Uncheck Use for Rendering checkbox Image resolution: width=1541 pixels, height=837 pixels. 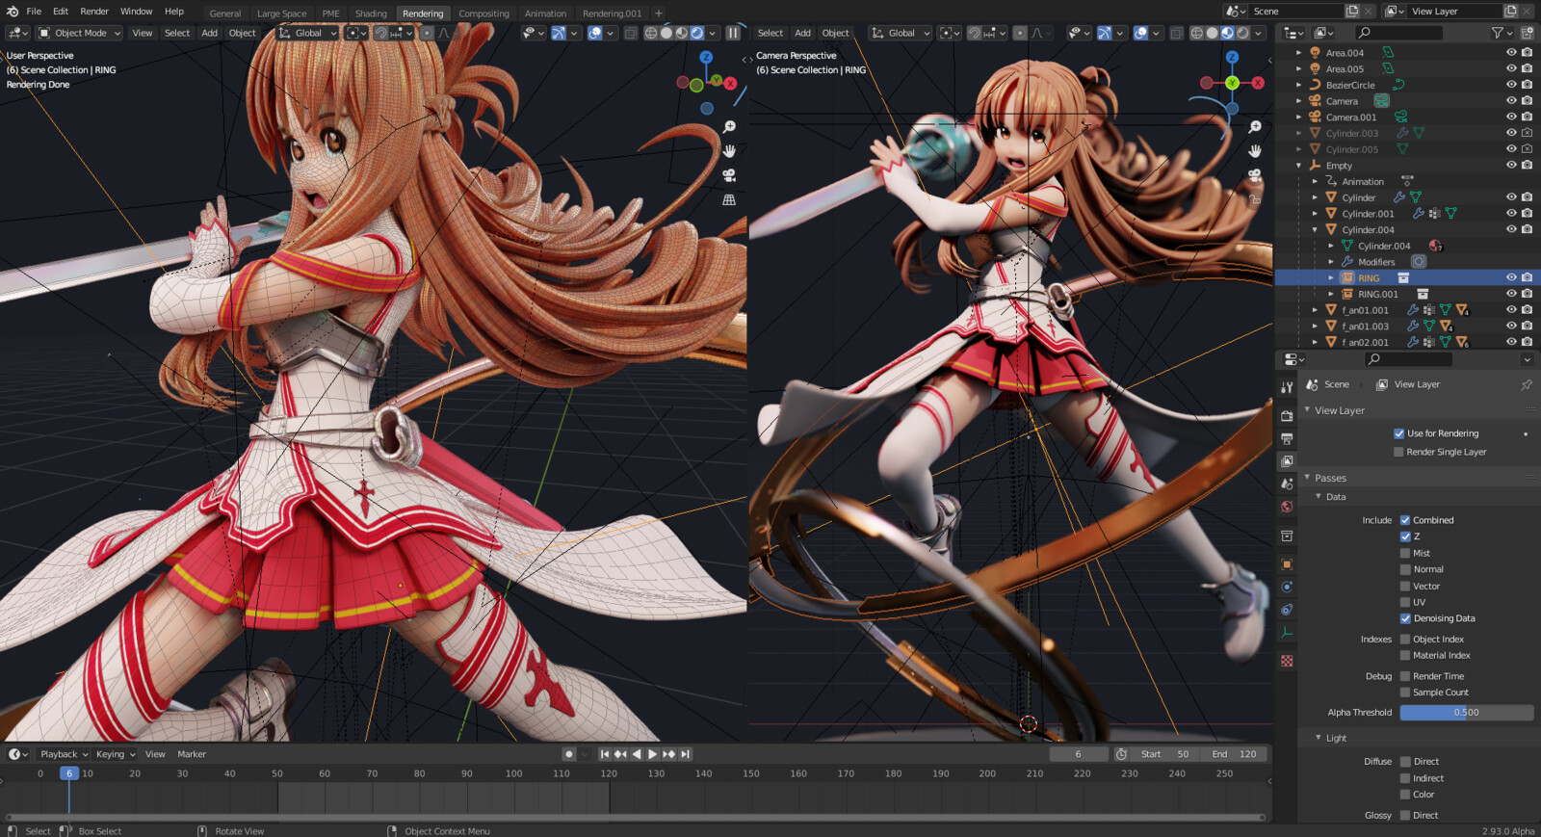[x=1398, y=433]
